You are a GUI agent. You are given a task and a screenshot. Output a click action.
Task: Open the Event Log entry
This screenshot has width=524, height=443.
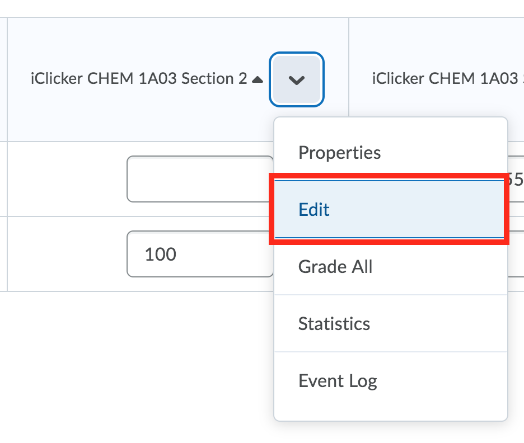337,380
